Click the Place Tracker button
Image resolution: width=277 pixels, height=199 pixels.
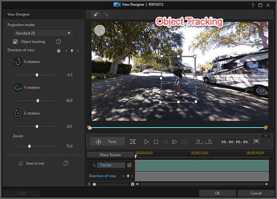(x=111, y=155)
